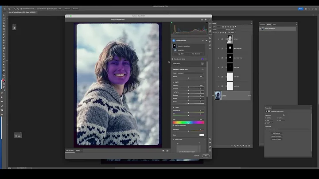Screen dimensions: 319x179
Task: Open the Point Color dropdown arrow
Action: tap(199, 143)
